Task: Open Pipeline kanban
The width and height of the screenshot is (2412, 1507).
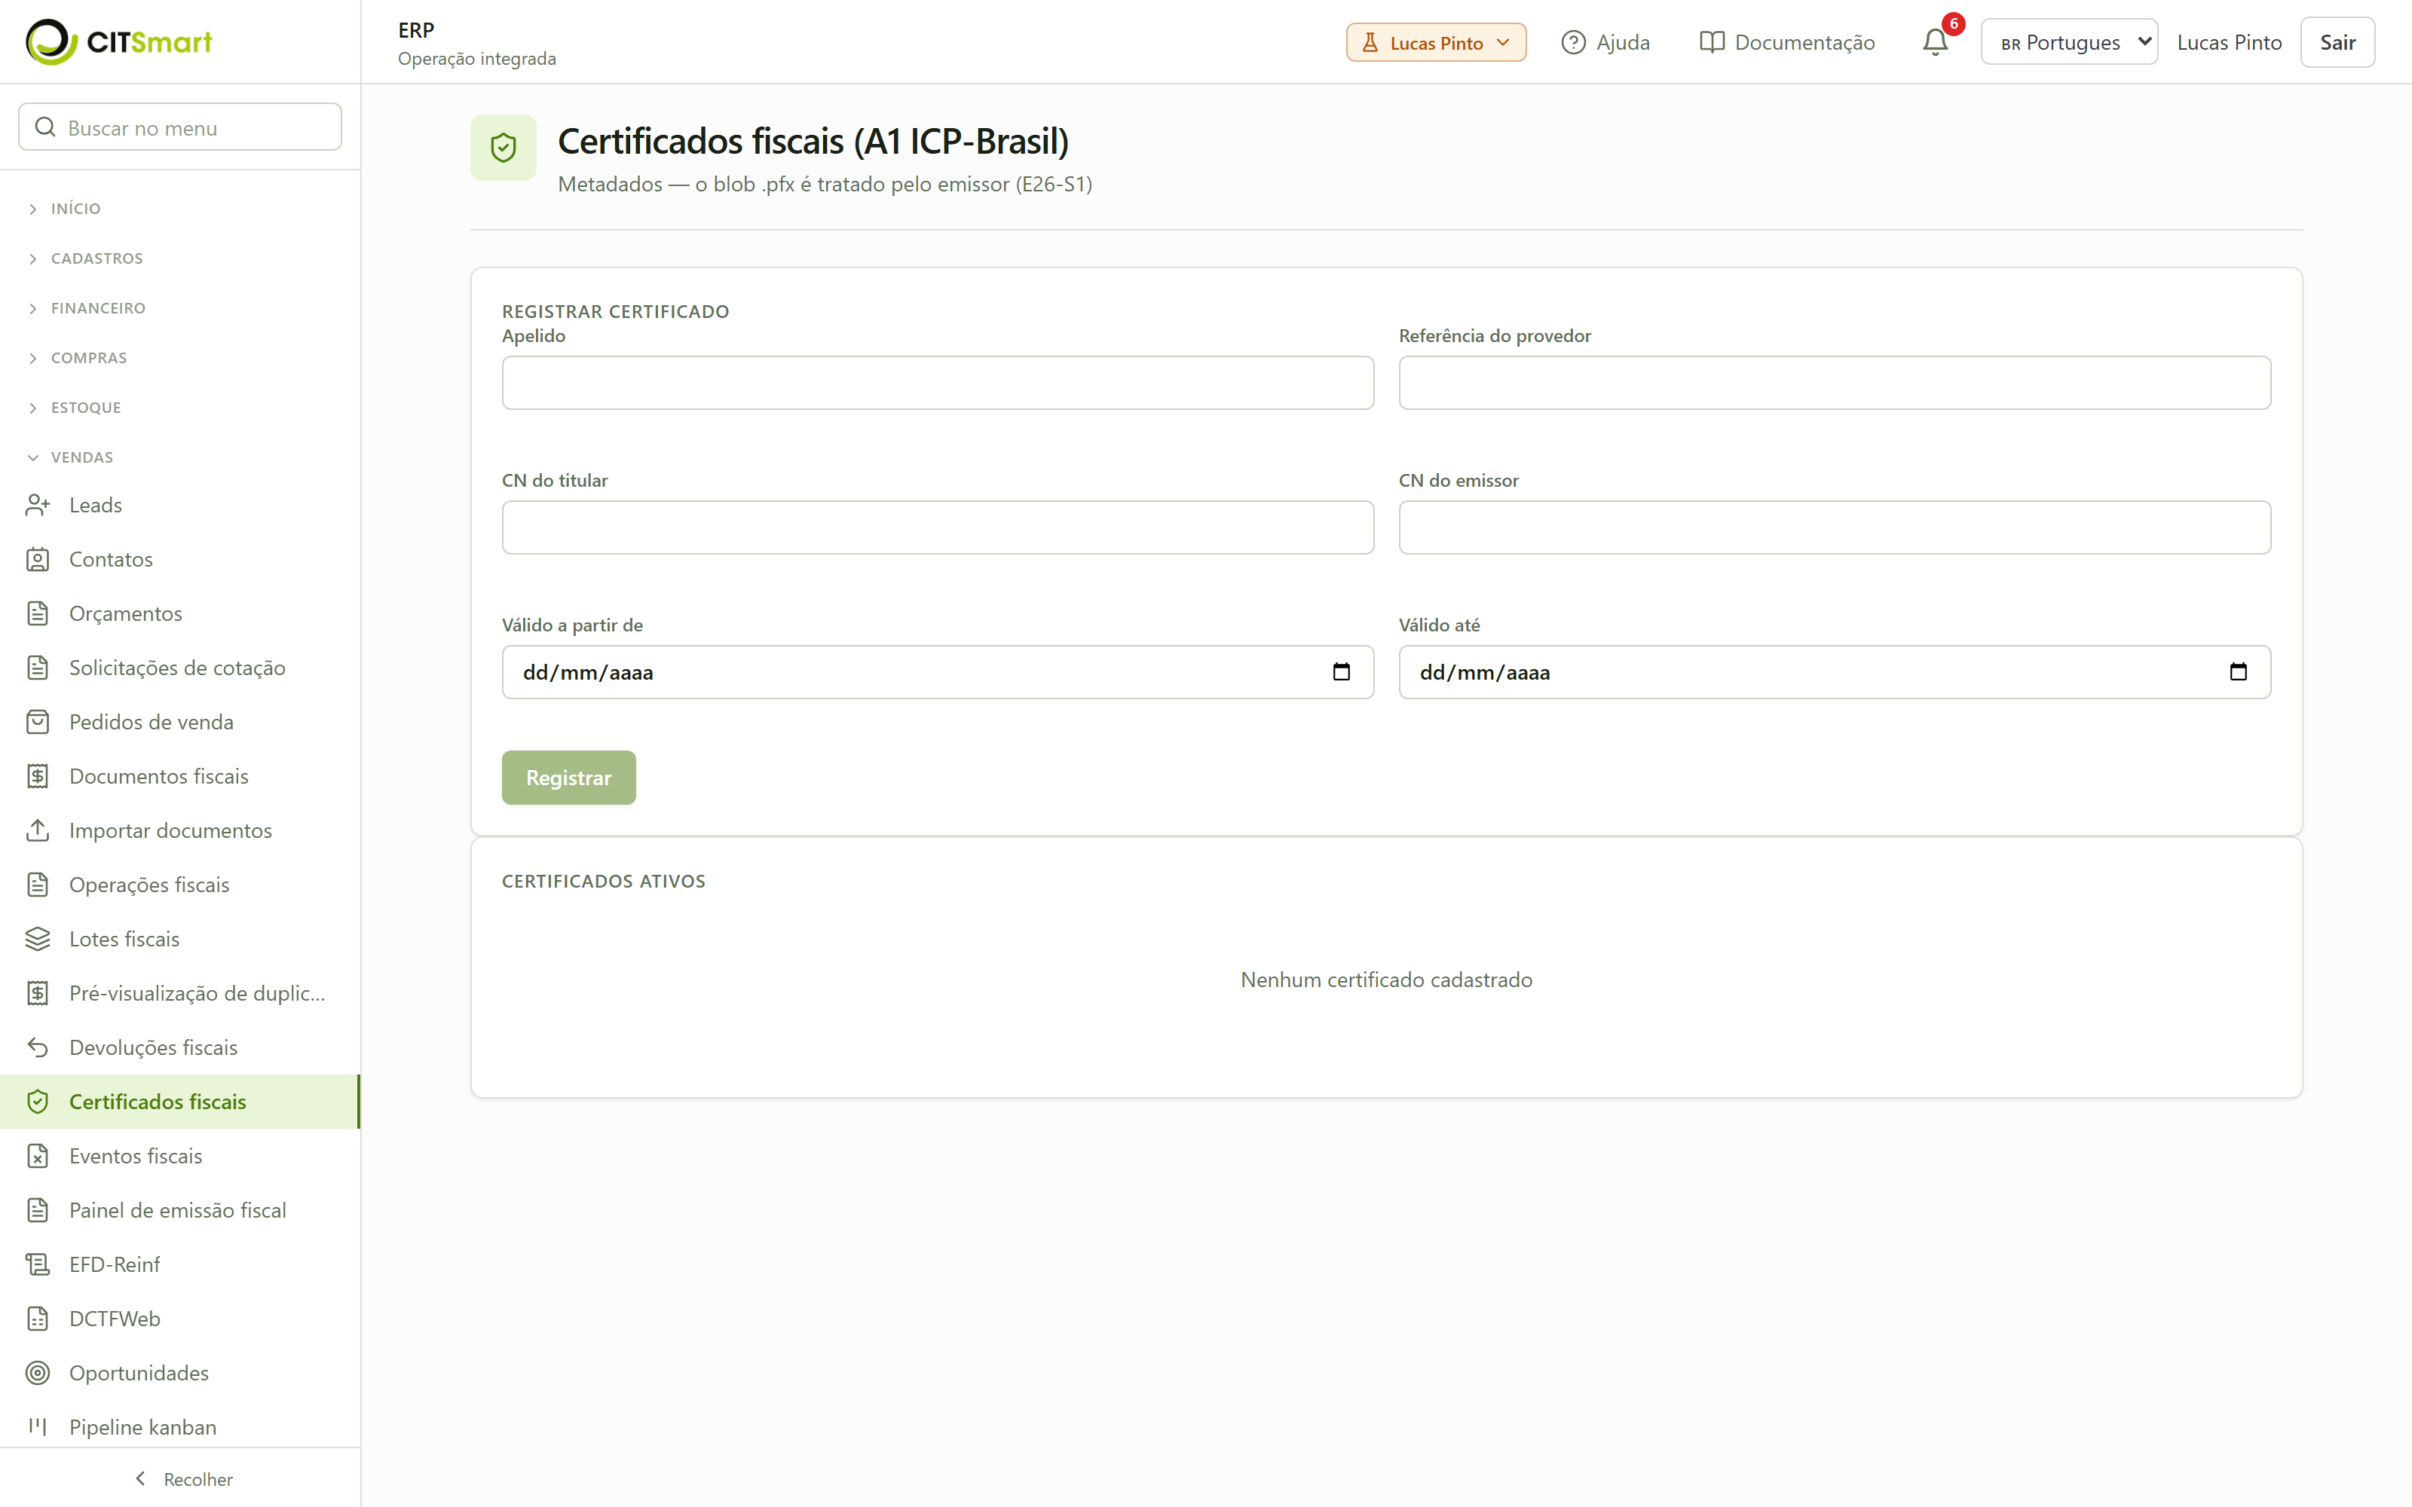Action: coord(179,1427)
